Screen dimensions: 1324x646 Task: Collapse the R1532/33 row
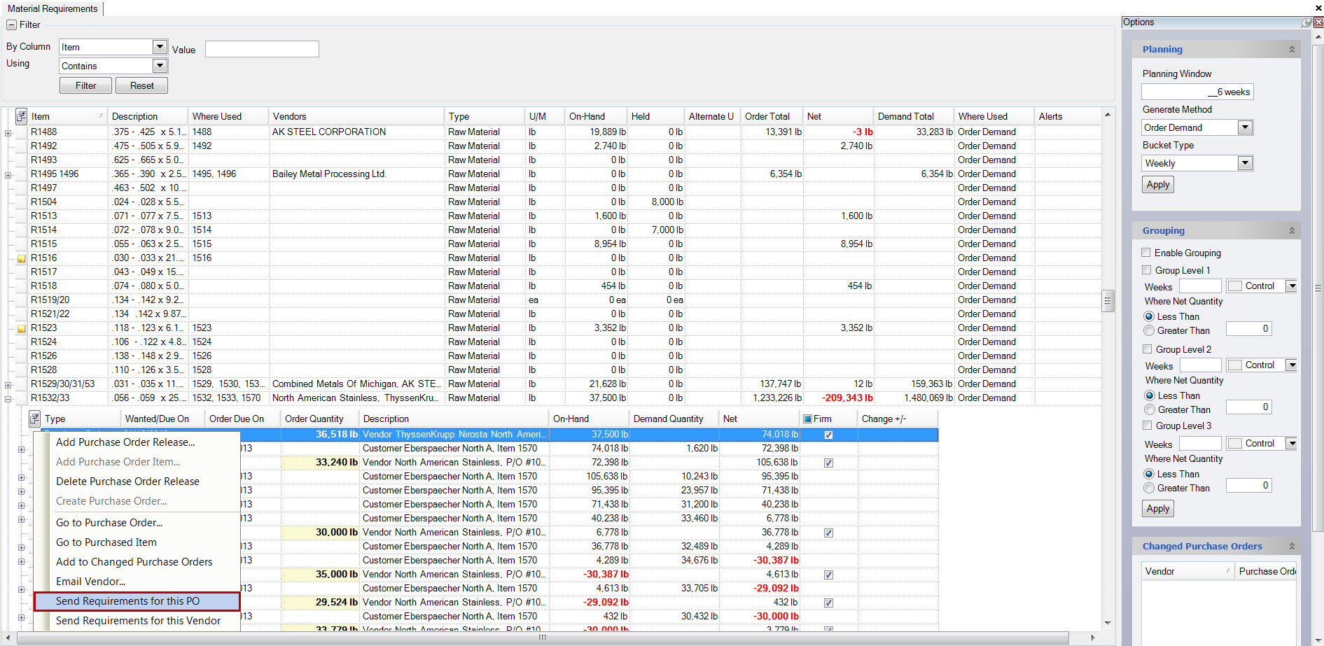tap(8, 399)
